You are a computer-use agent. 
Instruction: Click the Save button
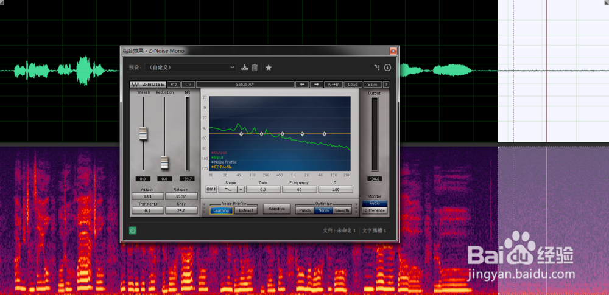(x=372, y=84)
